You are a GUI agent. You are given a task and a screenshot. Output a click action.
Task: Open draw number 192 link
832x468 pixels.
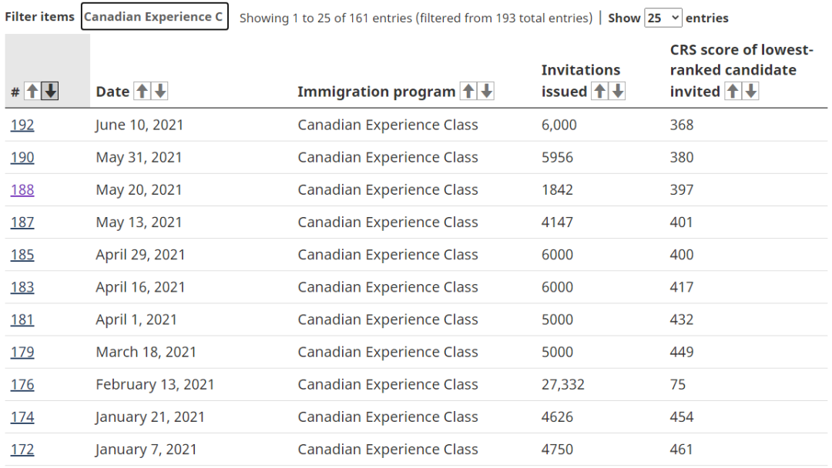tap(22, 125)
